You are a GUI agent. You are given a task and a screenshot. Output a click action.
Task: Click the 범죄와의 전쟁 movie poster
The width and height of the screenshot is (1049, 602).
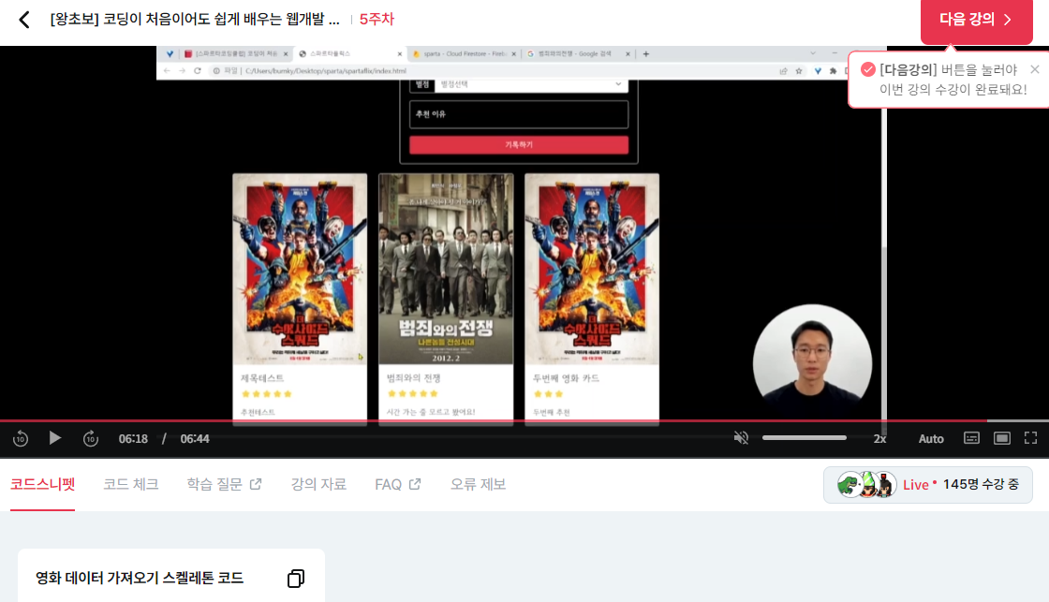tap(446, 269)
